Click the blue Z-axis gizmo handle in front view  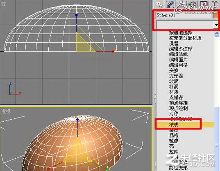point(76,15)
